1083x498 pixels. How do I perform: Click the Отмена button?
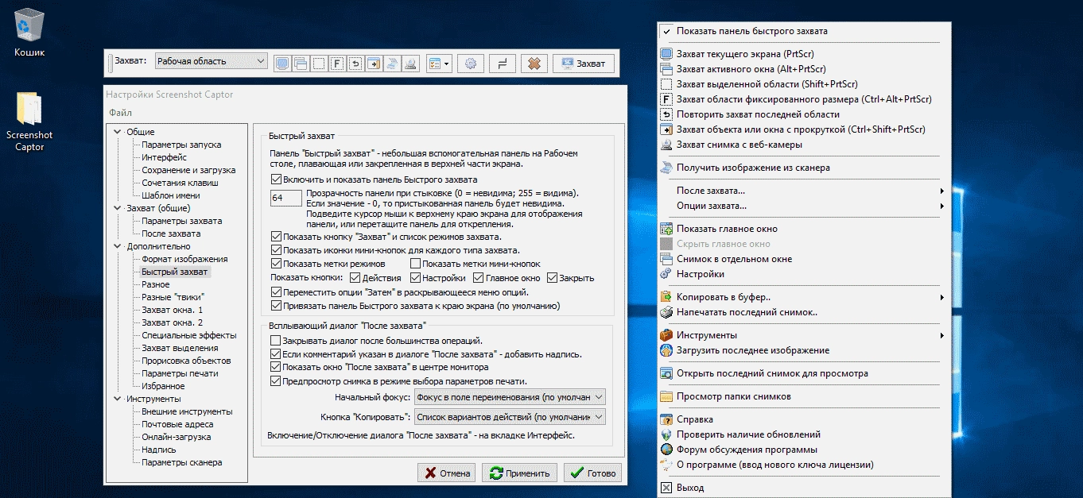(446, 473)
